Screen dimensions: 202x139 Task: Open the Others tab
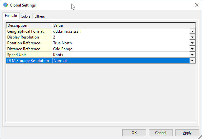click(40, 16)
